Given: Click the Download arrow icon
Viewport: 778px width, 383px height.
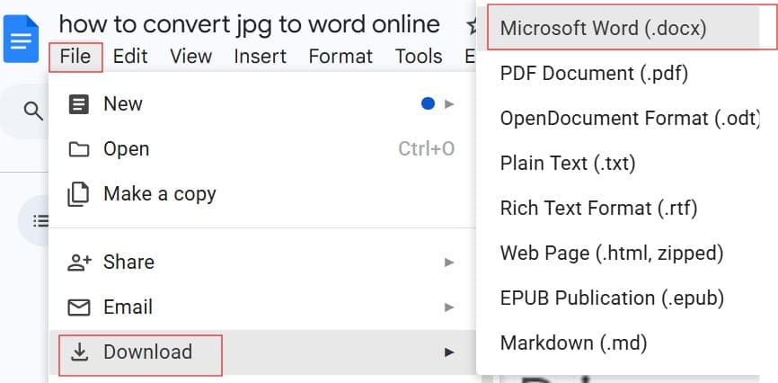Looking at the screenshot, I should tap(79, 352).
